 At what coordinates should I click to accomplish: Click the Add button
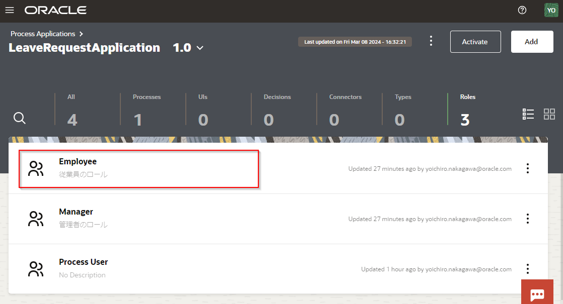531,42
